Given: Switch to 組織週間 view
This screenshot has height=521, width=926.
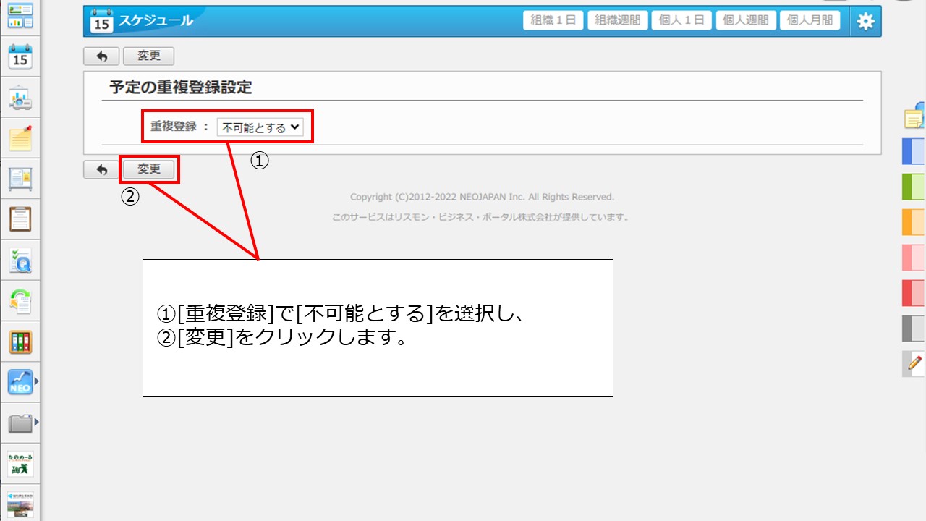Looking at the screenshot, I should (x=617, y=20).
